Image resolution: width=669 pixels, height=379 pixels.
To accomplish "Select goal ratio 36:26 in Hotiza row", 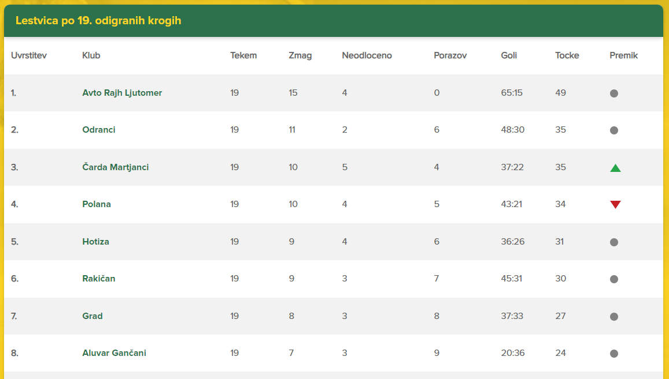I will [x=512, y=242].
